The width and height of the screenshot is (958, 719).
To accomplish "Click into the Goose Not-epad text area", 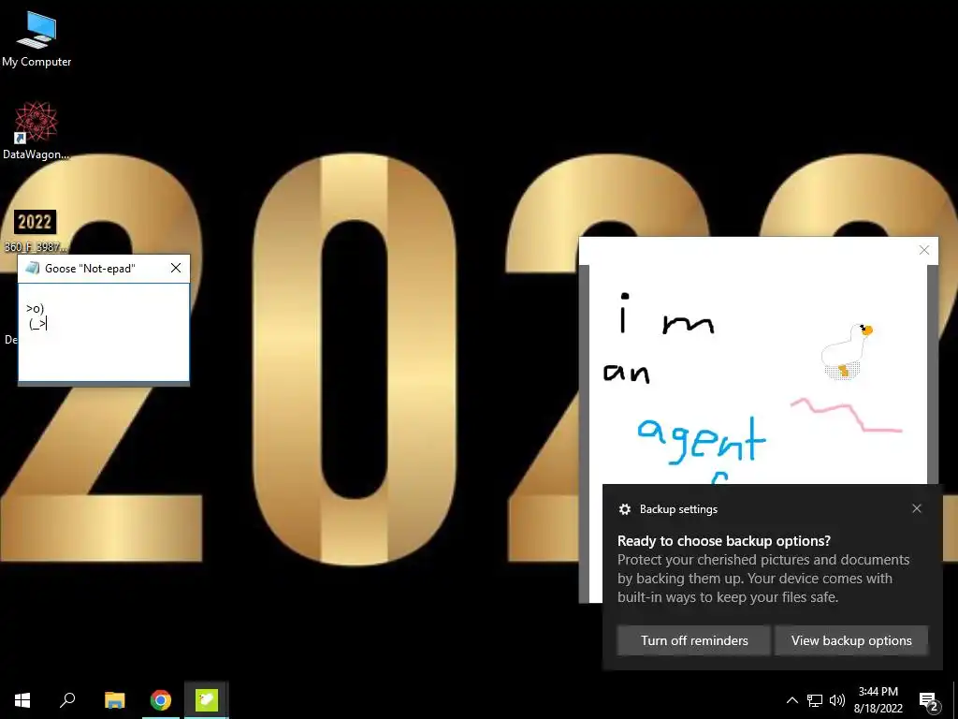I will click(104, 332).
